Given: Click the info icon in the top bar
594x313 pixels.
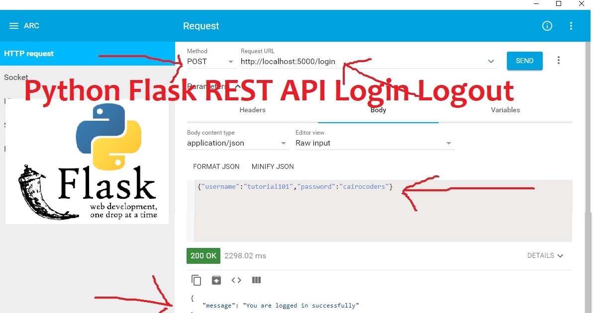Looking at the screenshot, I should coord(547,26).
